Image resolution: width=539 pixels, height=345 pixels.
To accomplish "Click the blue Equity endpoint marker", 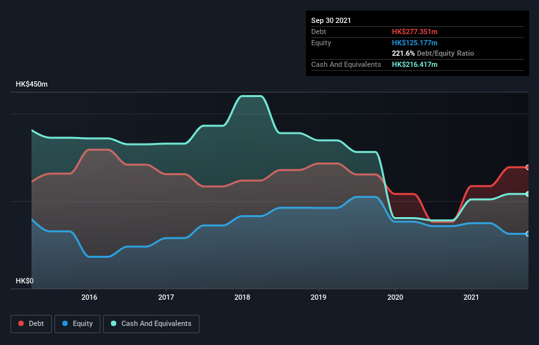I will coord(528,233).
